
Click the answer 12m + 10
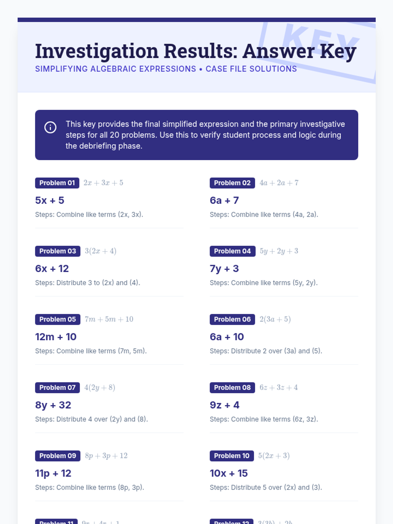(x=56, y=337)
